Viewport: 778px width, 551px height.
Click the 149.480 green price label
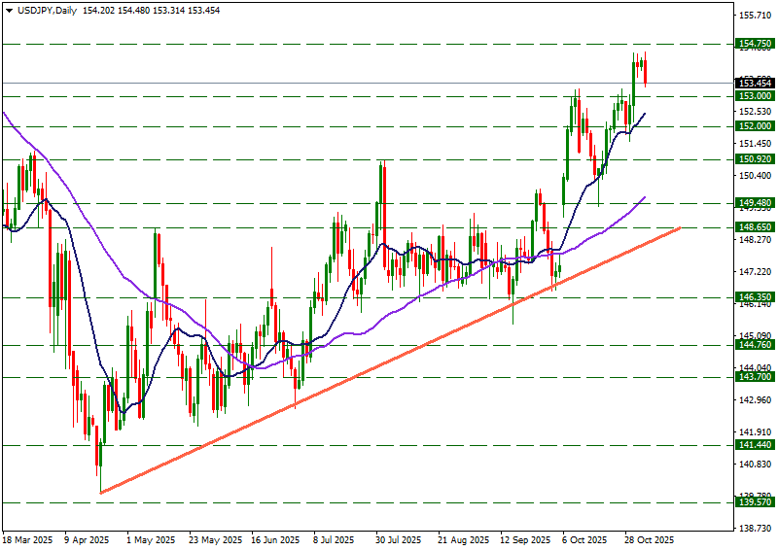pos(755,203)
